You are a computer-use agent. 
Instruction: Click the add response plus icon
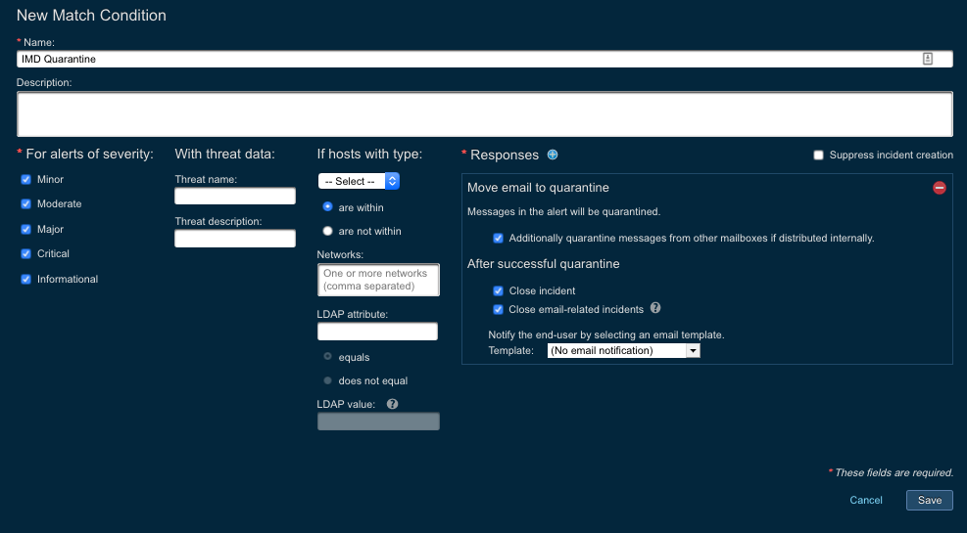tap(553, 155)
